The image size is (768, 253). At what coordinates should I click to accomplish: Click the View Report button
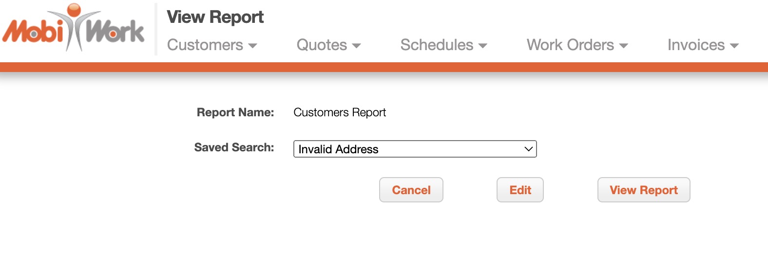pos(643,190)
